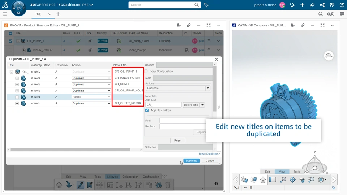Screen dimensions: 347x195
Task: Uncheck the Apply to children checkbox
Action: (147, 110)
